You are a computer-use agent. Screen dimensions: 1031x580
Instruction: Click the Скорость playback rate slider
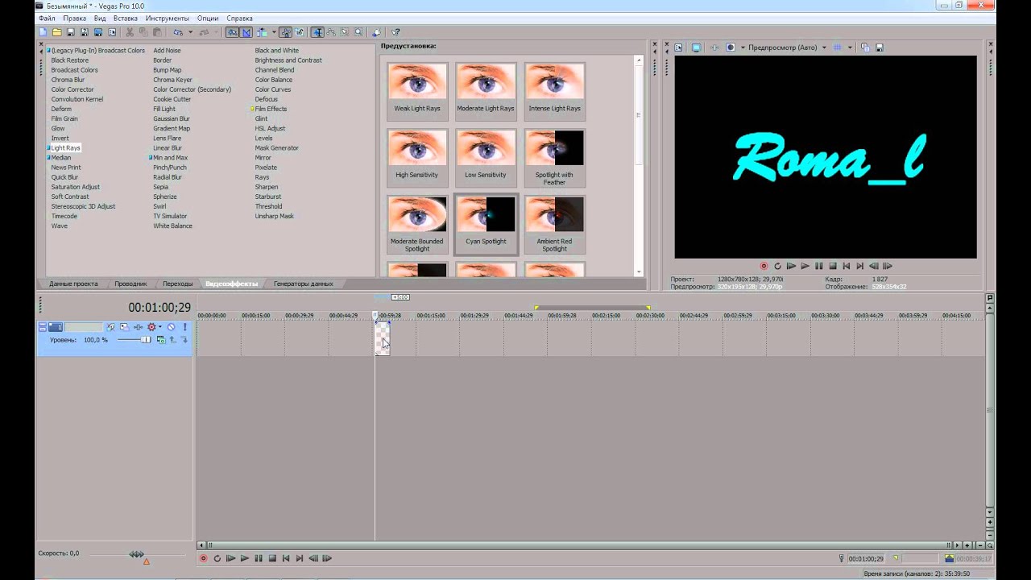click(x=137, y=555)
